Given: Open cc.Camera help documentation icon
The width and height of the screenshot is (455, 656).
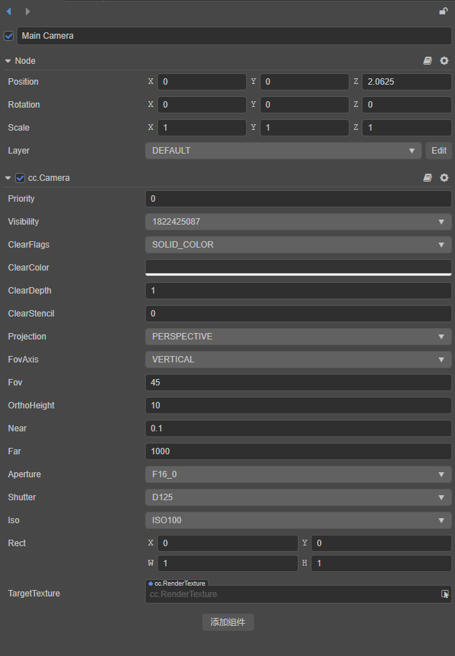Looking at the screenshot, I should pyautogui.click(x=428, y=177).
